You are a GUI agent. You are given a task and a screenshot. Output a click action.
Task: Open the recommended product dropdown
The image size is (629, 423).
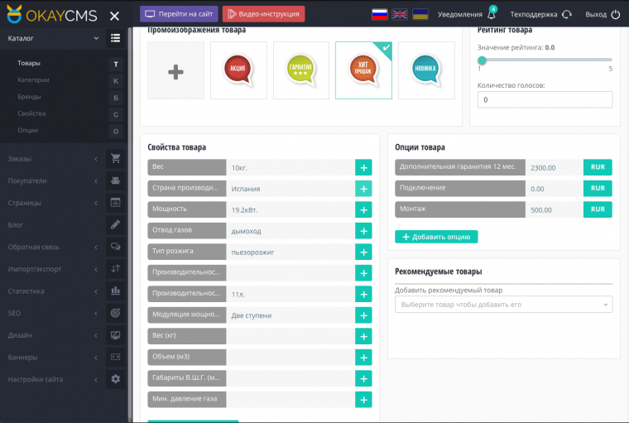tap(503, 305)
